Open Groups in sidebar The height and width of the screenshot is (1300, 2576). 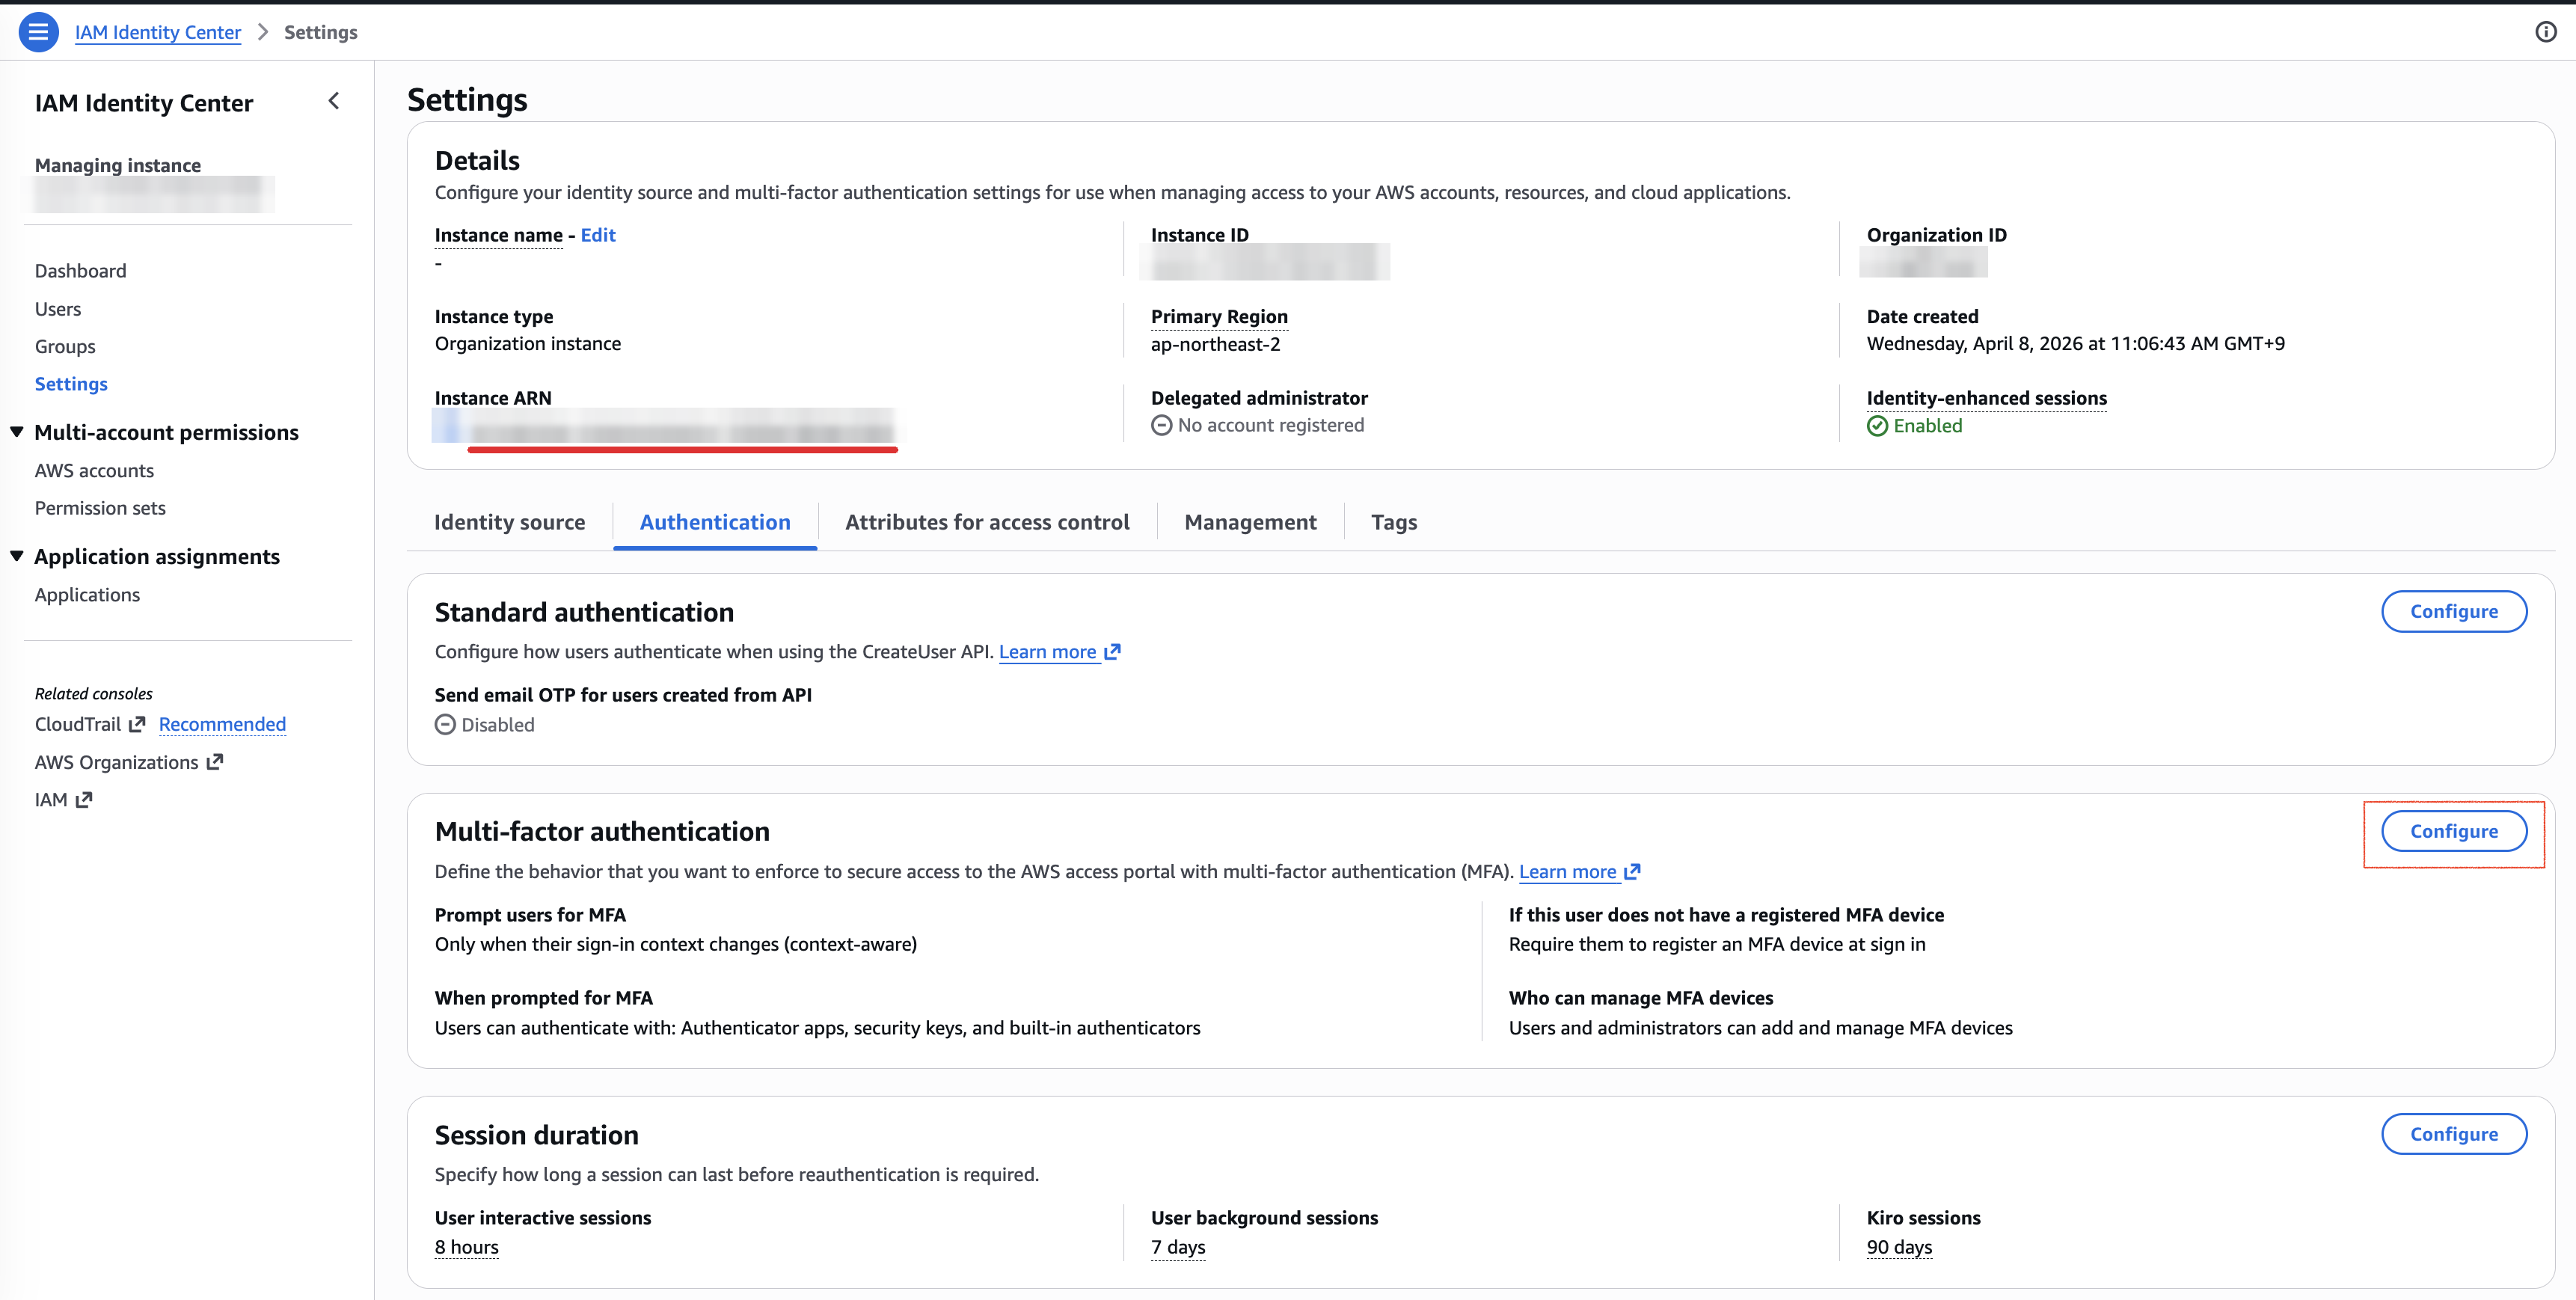[x=65, y=347]
